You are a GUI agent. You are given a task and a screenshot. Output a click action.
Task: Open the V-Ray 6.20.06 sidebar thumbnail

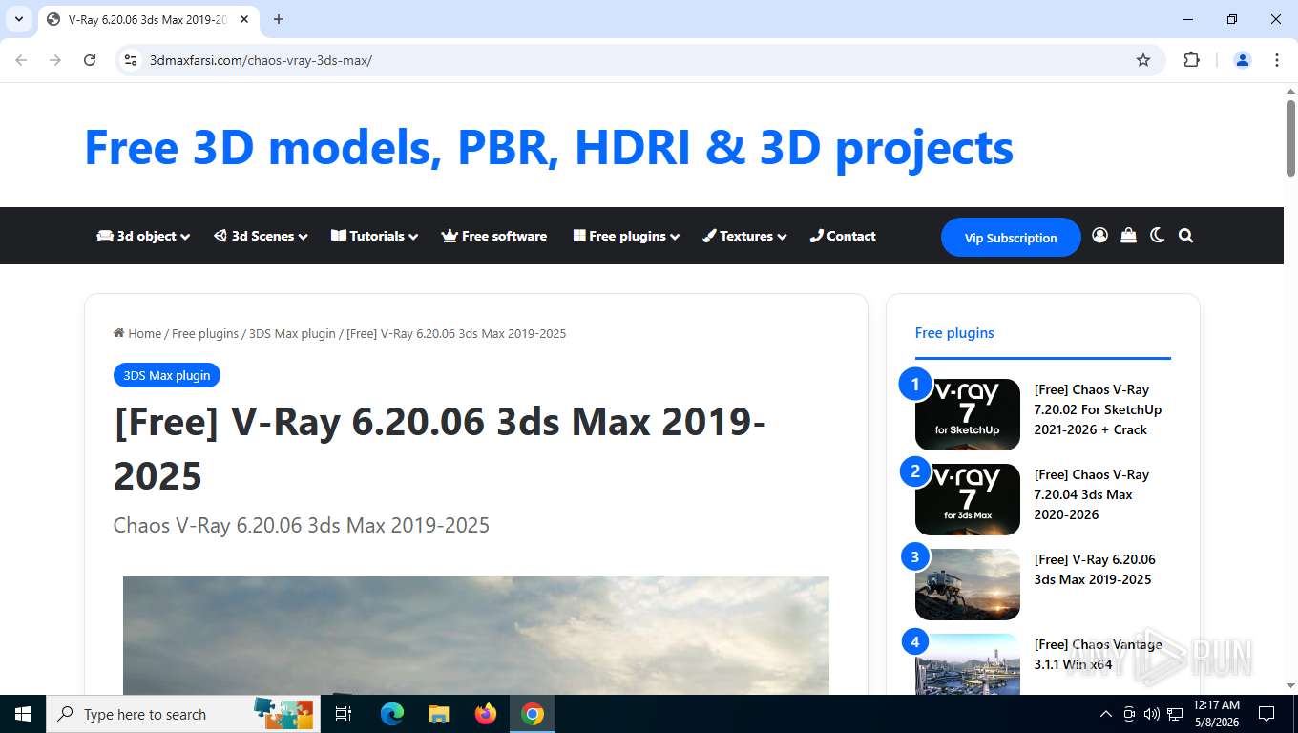point(968,584)
